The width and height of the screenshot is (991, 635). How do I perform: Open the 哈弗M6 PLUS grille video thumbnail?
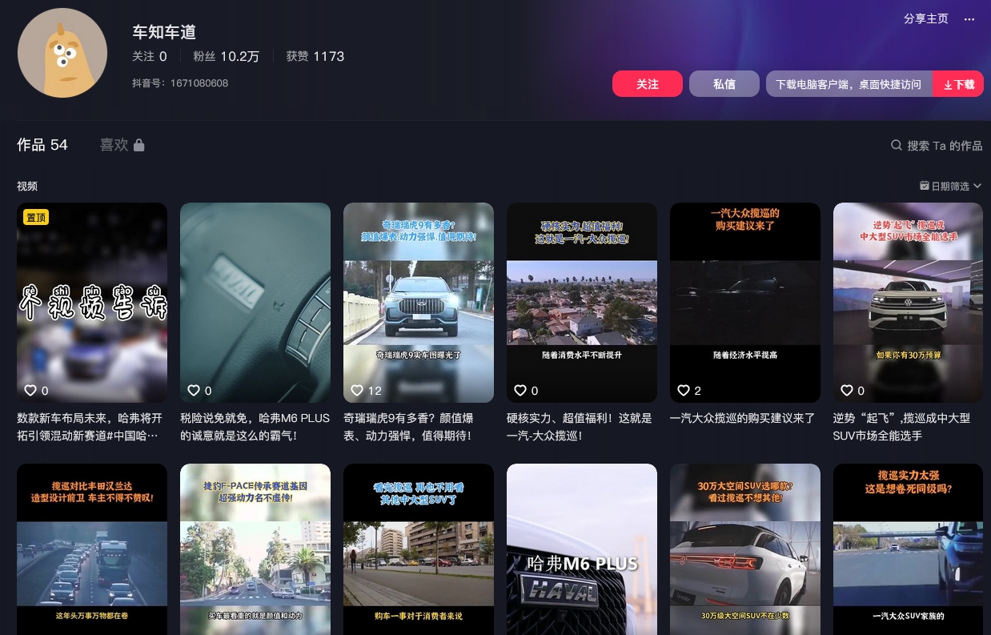click(582, 549)
